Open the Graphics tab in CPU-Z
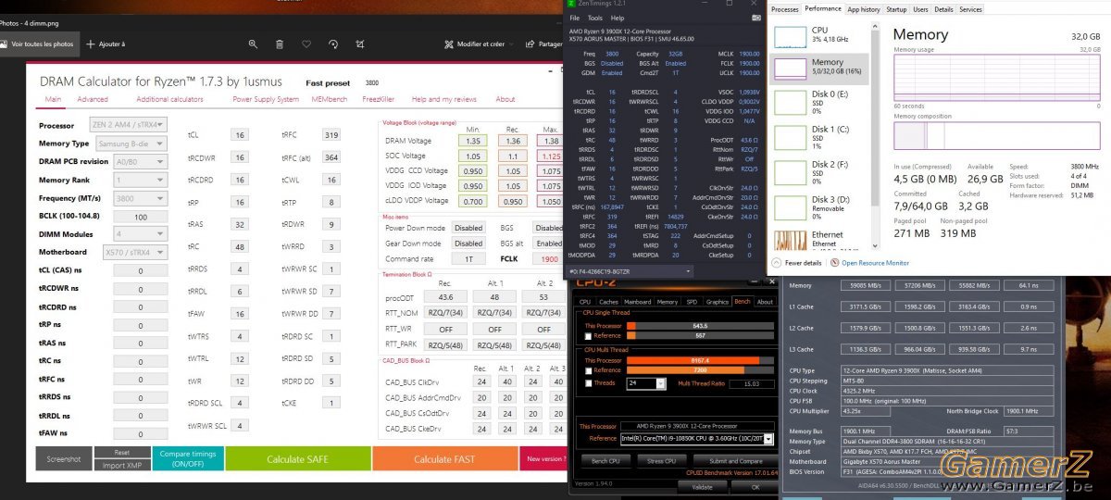 (x=718, y=302)
